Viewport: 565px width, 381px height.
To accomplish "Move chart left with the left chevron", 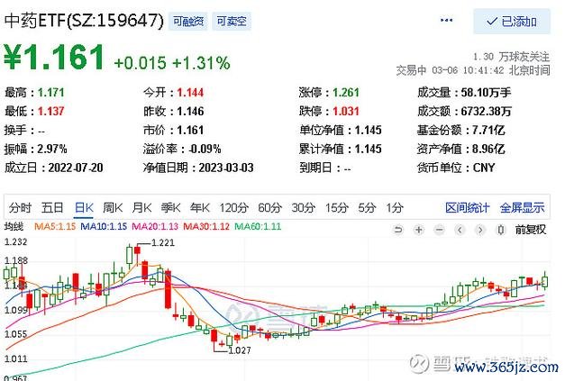I will tap(460, 230).
